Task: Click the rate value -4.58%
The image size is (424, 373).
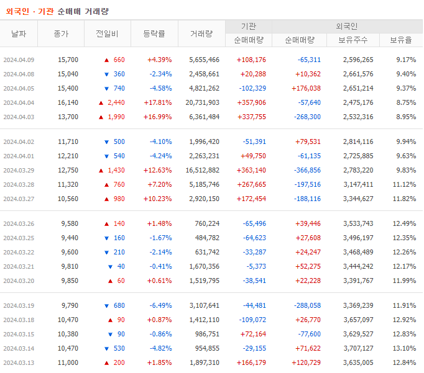Action: pos(161,88)
